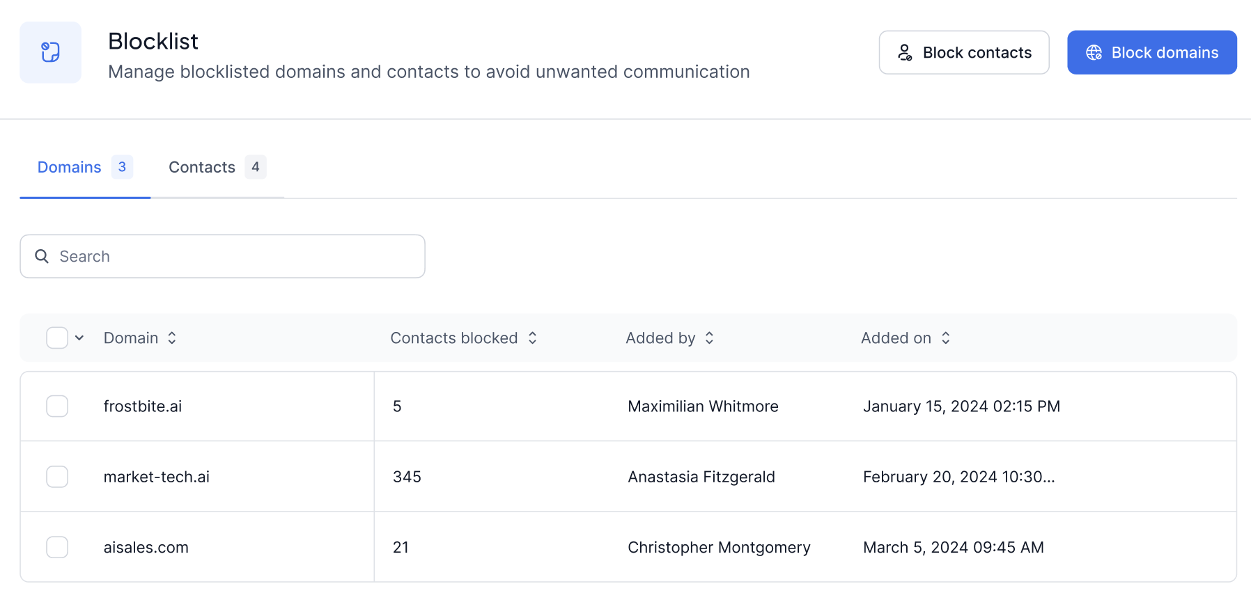
Task: Tick the frostbite.ai row checkbox
Action: tap(57, 406)
